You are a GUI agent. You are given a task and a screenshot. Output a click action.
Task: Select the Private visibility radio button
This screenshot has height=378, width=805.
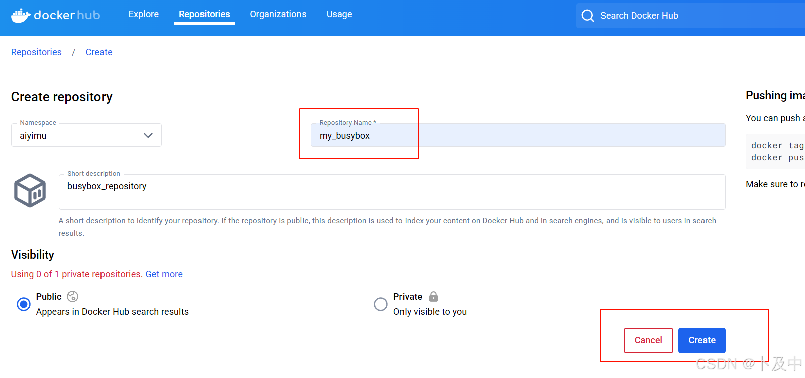(x=381, y=304)
